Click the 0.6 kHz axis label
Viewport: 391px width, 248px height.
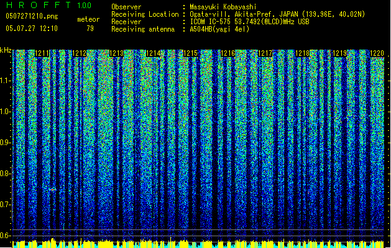click(6, 236)
